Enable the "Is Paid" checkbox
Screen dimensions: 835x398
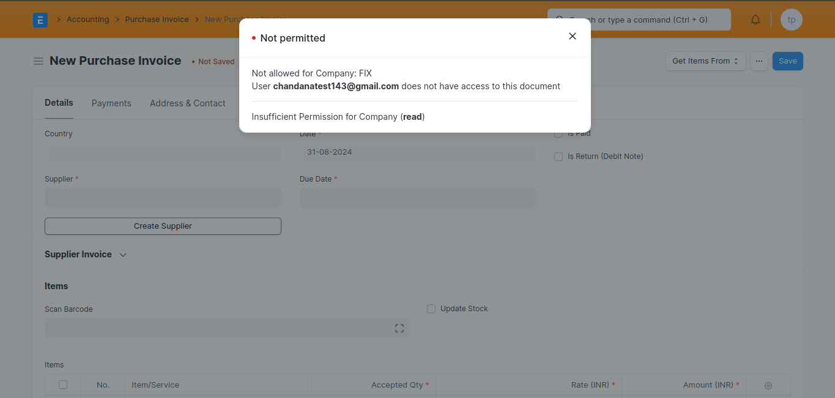558,133
